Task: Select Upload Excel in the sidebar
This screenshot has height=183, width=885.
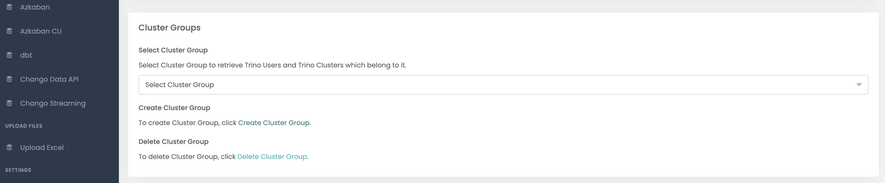Action: coord(59,147)
